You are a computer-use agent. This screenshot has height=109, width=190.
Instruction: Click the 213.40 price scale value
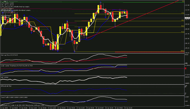point(187,5)
